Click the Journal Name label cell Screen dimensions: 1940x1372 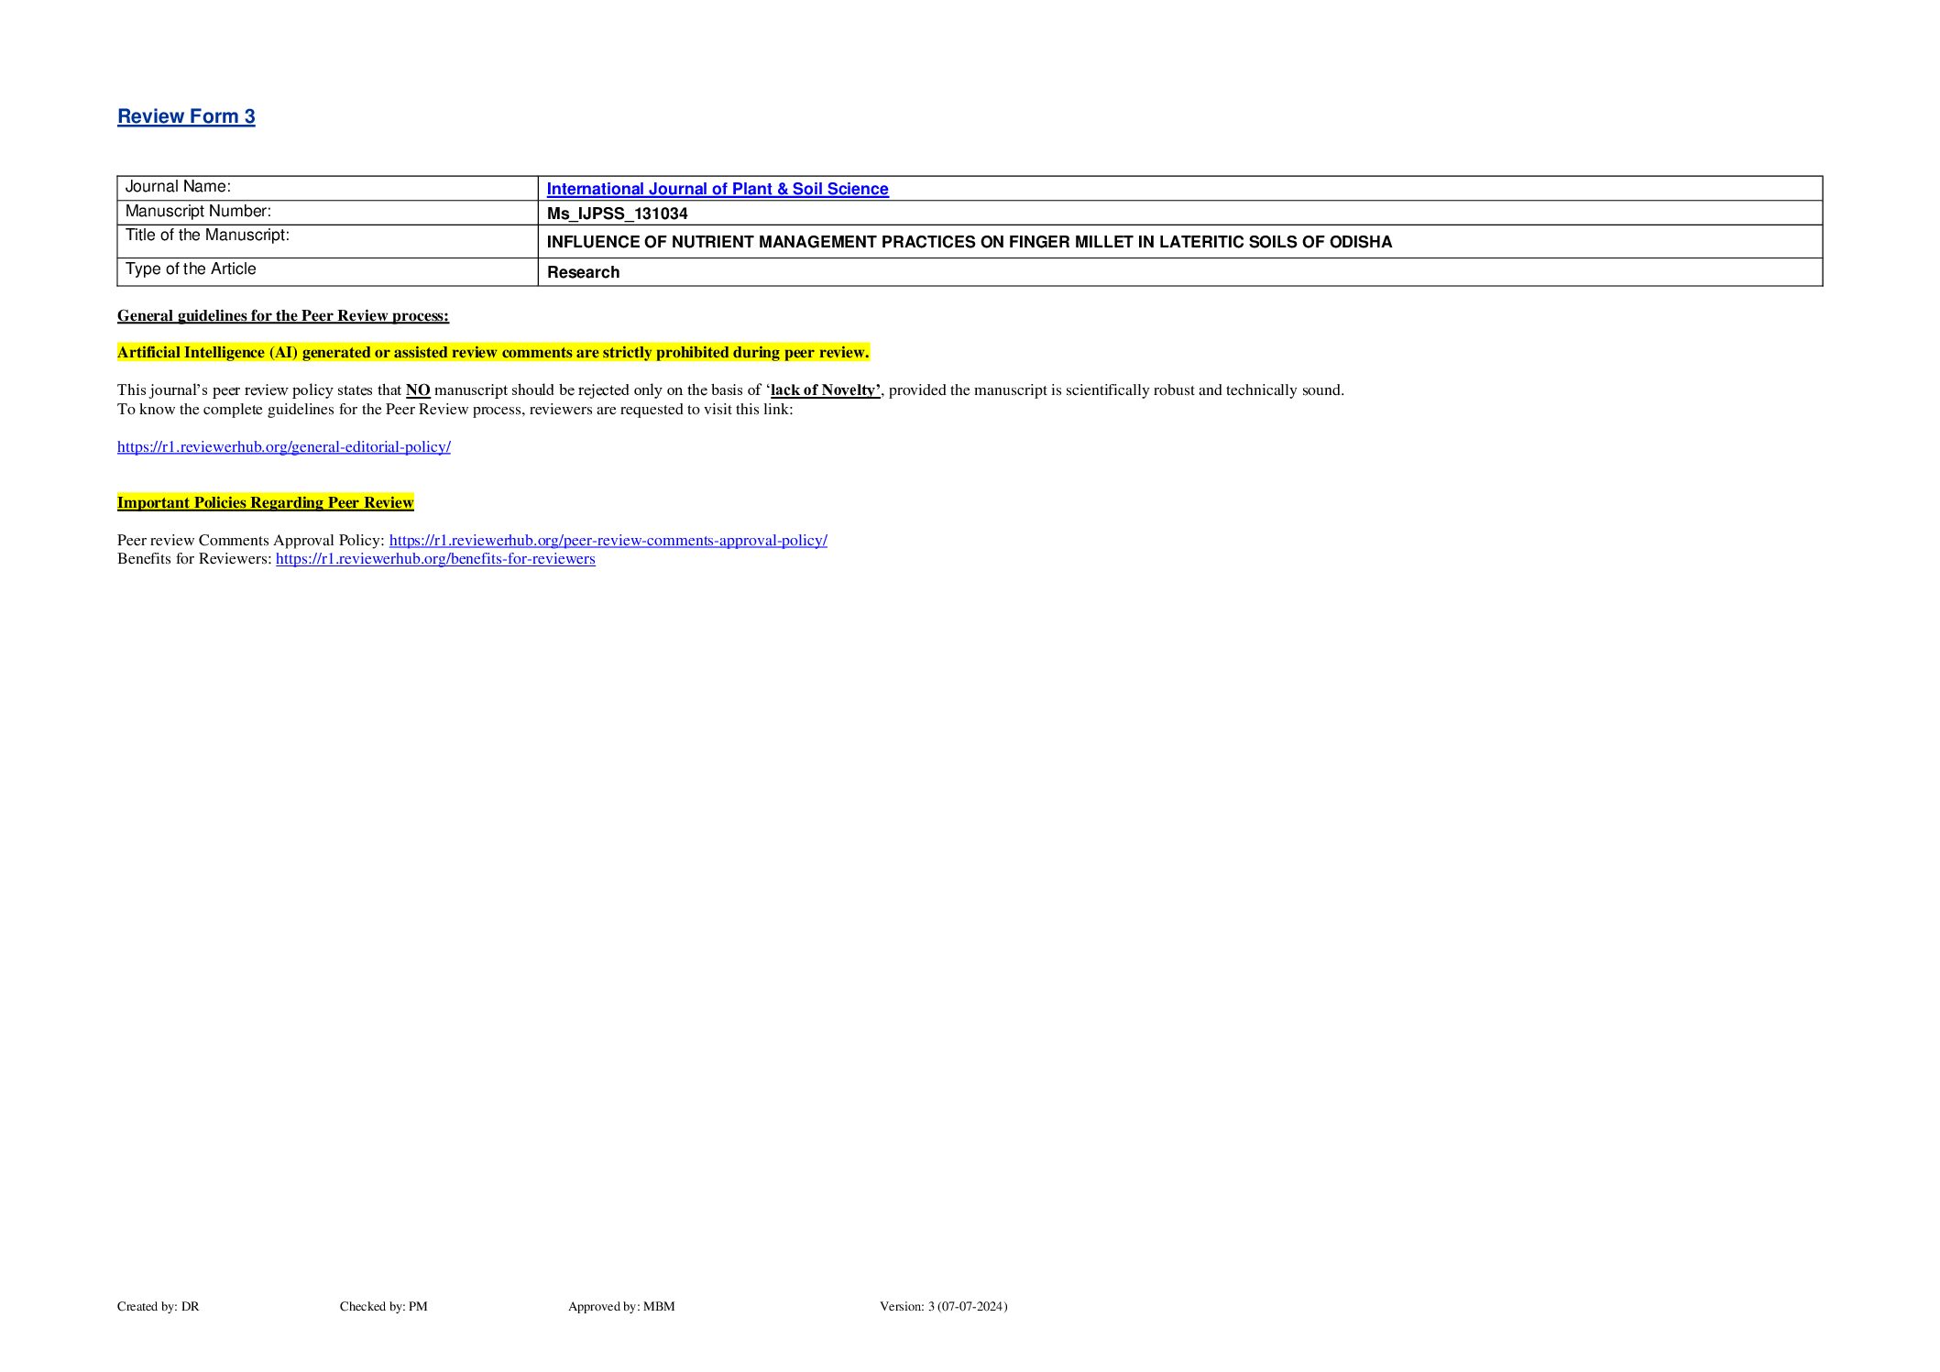[178, 187]
